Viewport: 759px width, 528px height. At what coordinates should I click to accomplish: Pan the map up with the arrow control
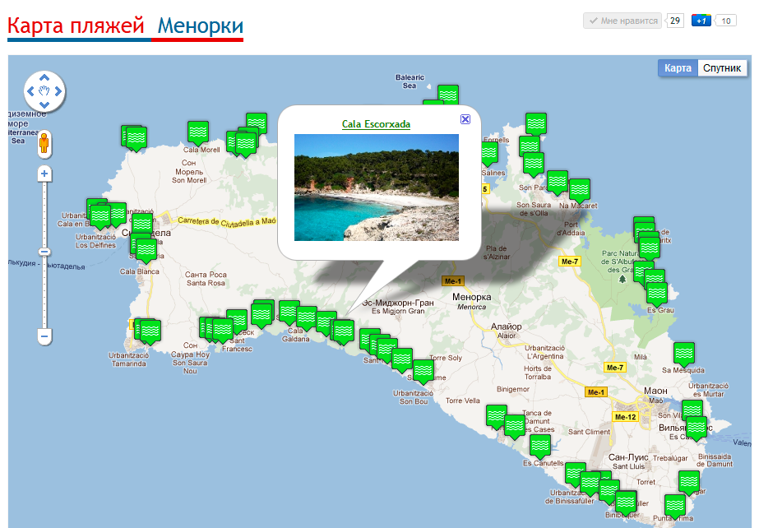click(44, 77)
